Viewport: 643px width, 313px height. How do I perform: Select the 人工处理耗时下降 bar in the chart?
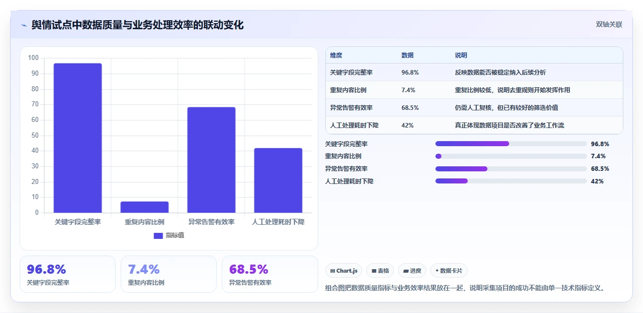click(278, 180)
